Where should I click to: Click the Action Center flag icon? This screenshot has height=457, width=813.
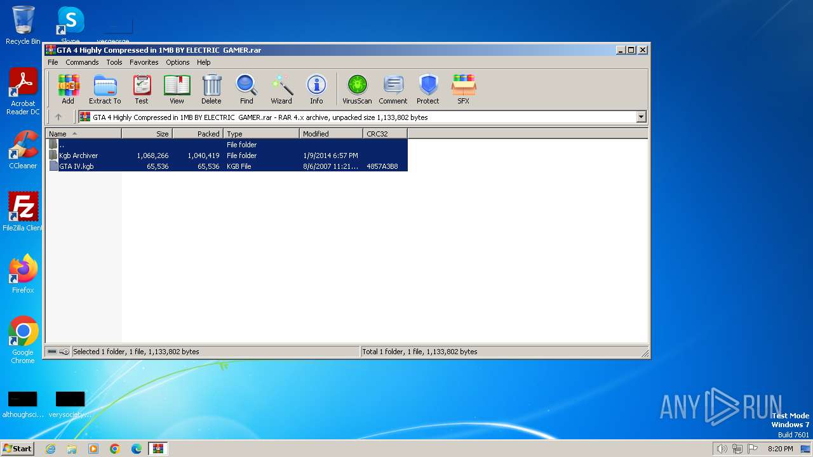click(753, 449)
